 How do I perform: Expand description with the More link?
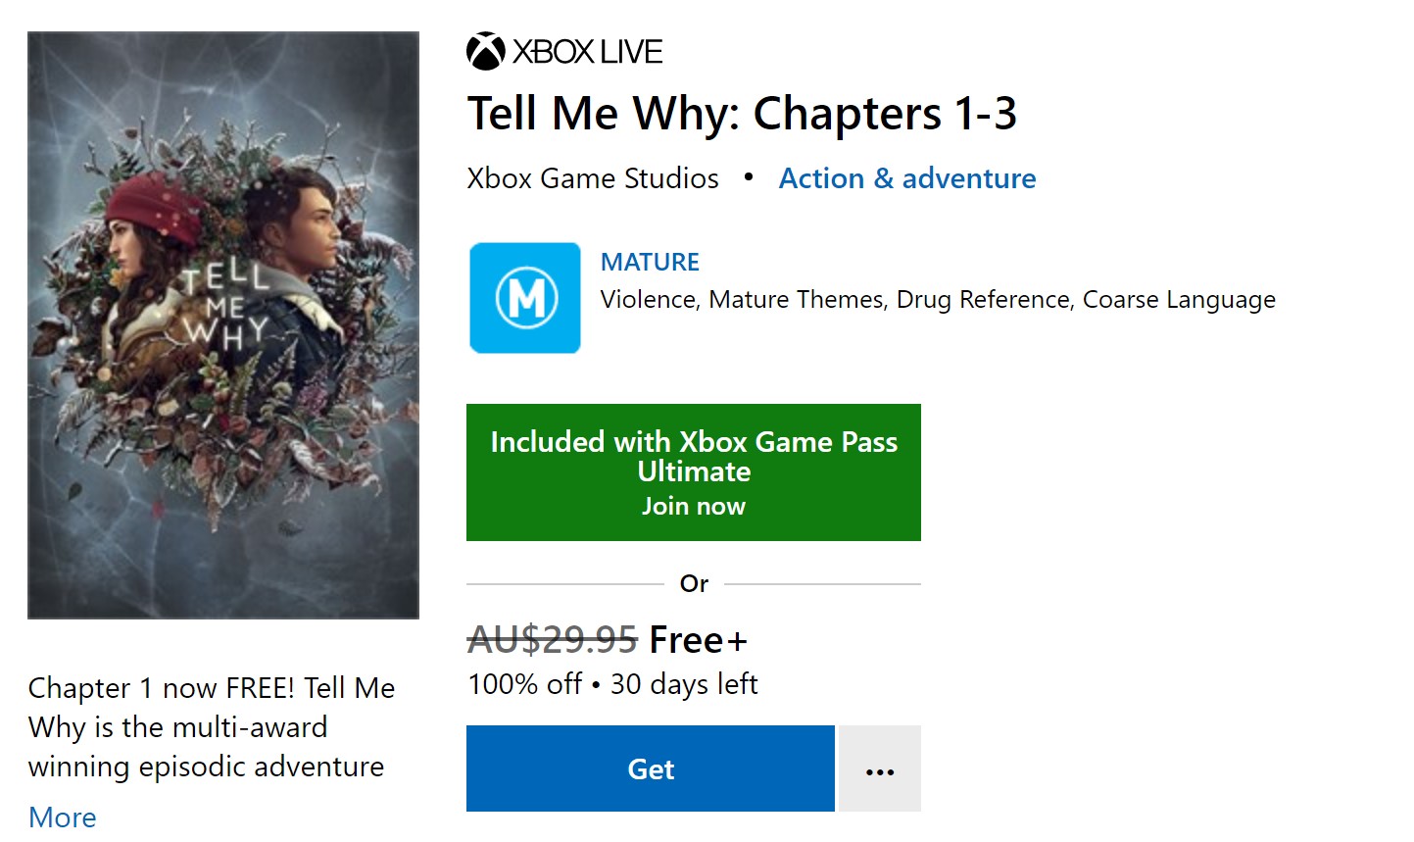(x=63, y=817)
